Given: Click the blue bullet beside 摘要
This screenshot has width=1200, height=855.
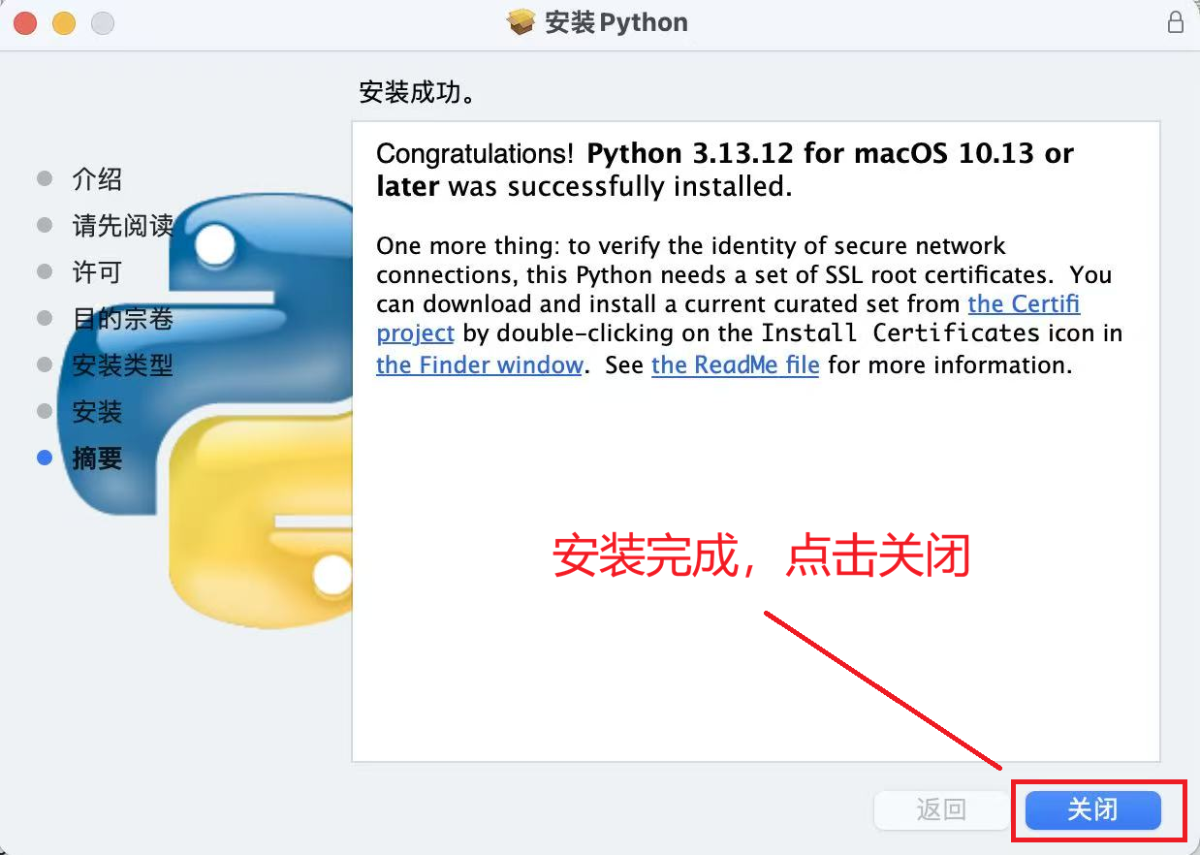Looking at the screenshot, I should pos(44,458).
